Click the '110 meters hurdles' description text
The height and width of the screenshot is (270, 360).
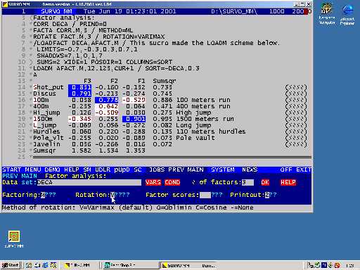click(x=211, y=131)
